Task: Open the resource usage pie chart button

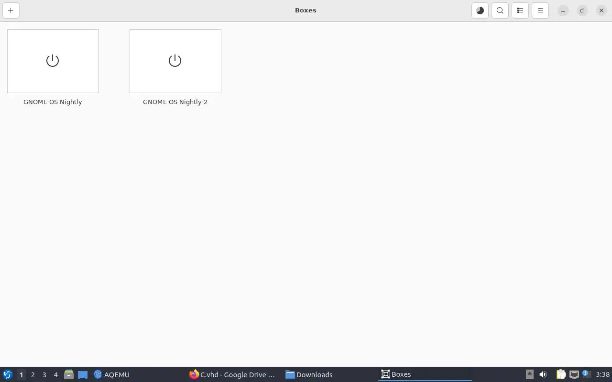Action: click(x=480, y=10)
